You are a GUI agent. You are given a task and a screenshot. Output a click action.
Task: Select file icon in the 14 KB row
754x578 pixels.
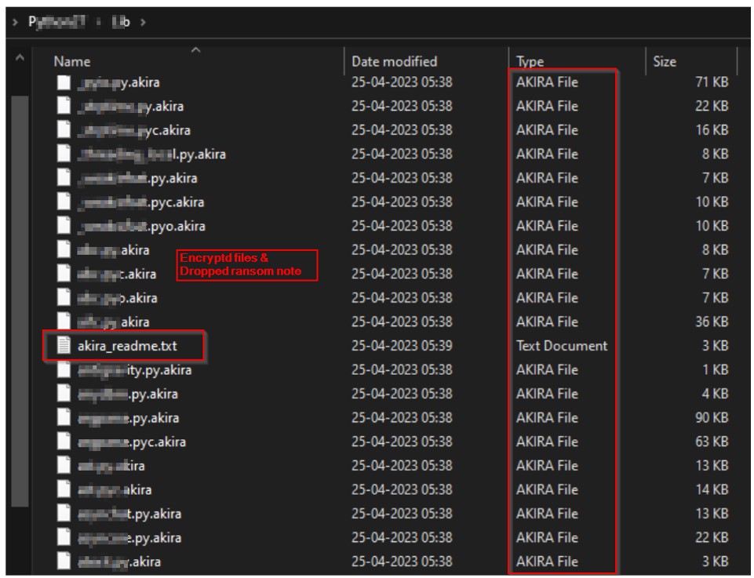(x=64, y=489)
